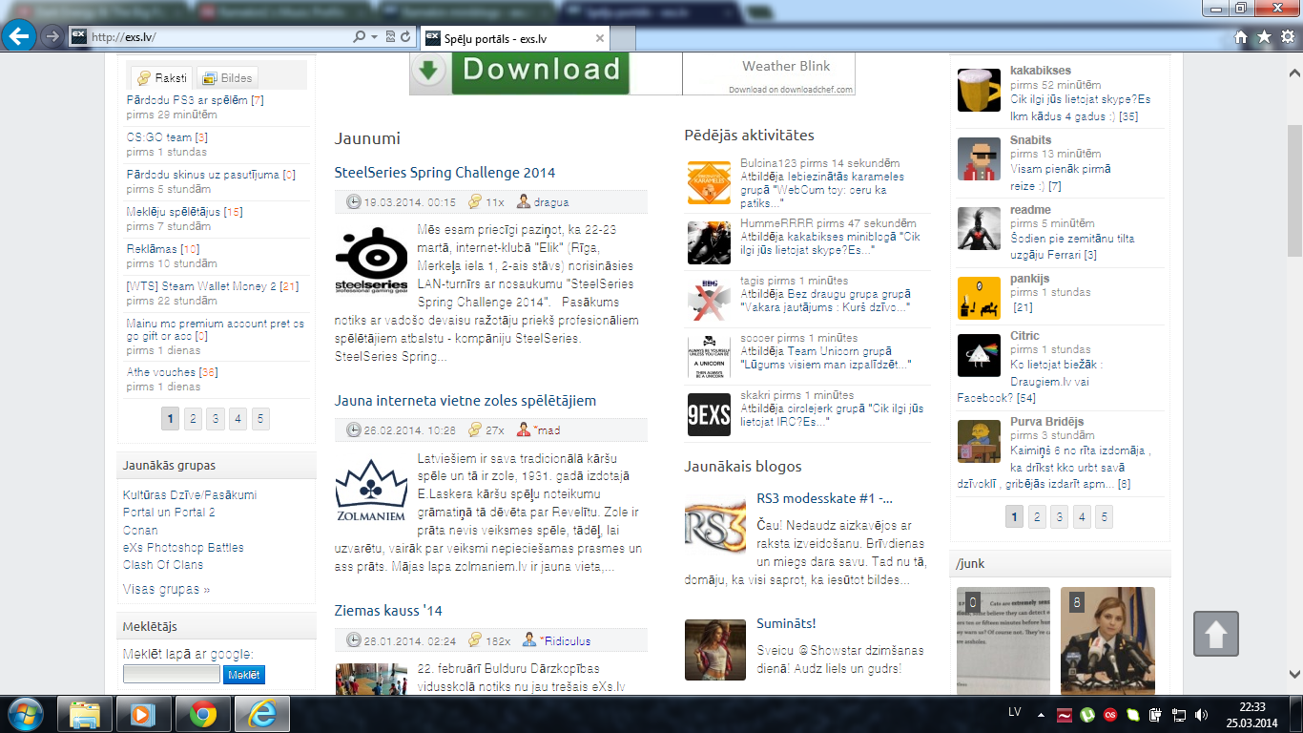
Task: Open readme user avatar
Action: click(x=979, y=229)
